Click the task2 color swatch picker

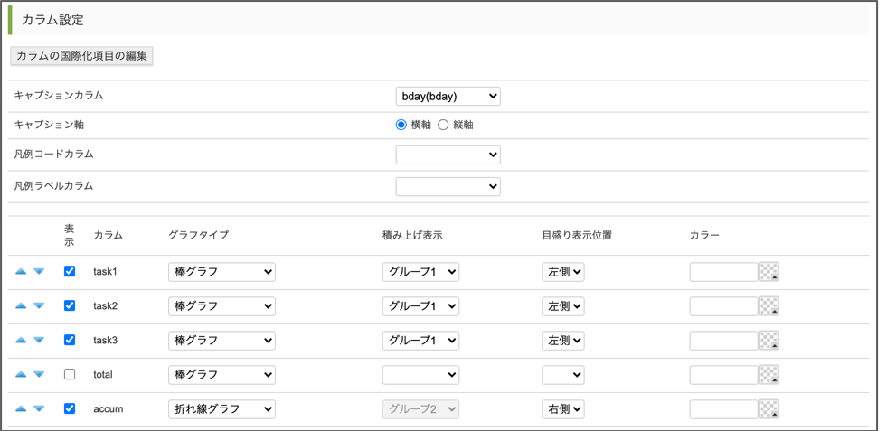[769, 306]
